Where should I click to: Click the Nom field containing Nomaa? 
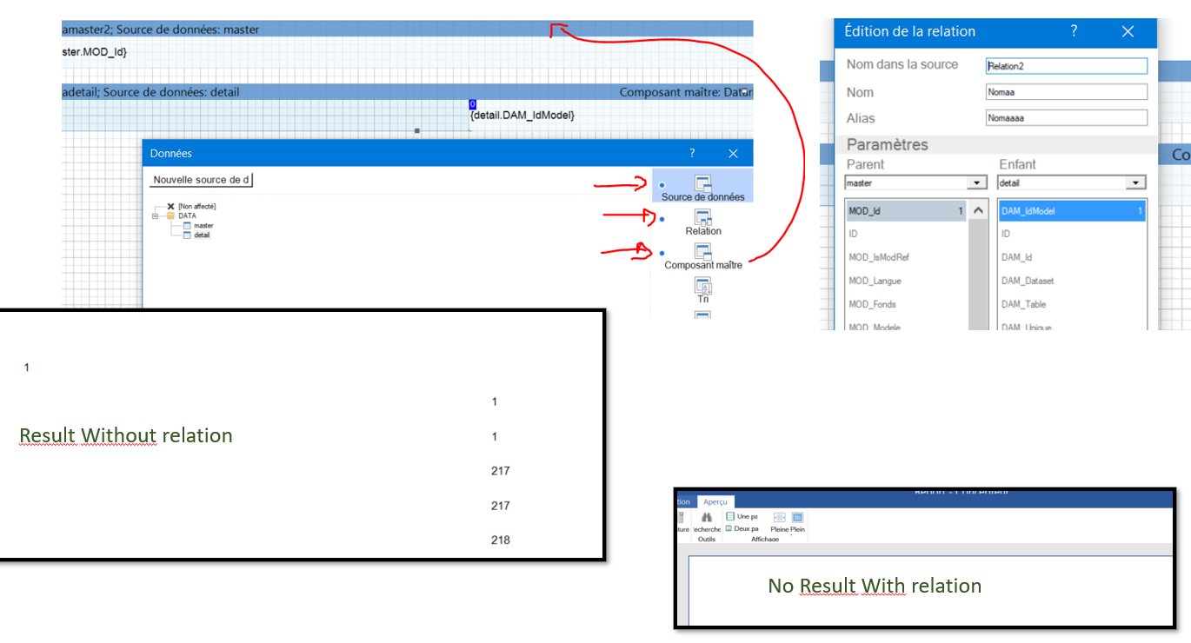(x=1067, y=91)
